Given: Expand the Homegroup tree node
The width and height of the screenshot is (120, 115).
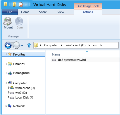Looking at the screenshot, I should tap(6, 73).
